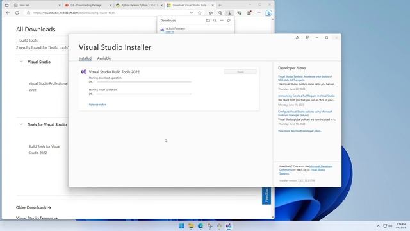Click the read aloud icon in address bar
The height and width of the screenshot is (231, 410).
click(191, 13)
